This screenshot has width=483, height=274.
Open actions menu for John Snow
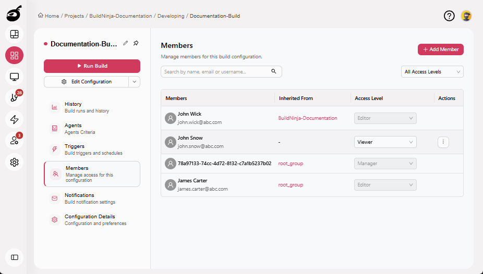[x=443, y=142]
